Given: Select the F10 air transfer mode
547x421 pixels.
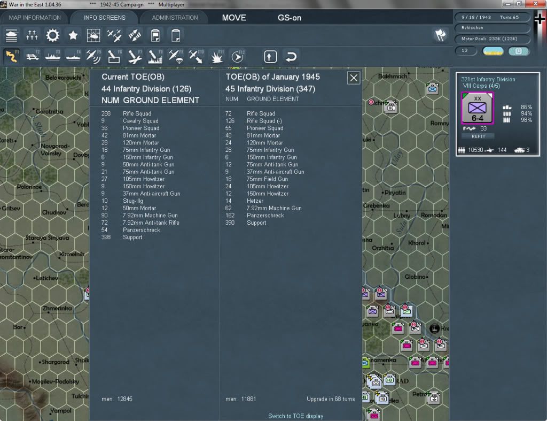Looking at the screenshot, I should point(196,56).
